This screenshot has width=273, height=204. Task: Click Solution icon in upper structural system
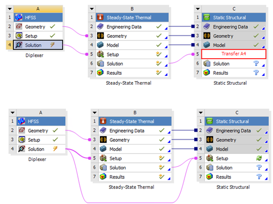pos(207,64)
